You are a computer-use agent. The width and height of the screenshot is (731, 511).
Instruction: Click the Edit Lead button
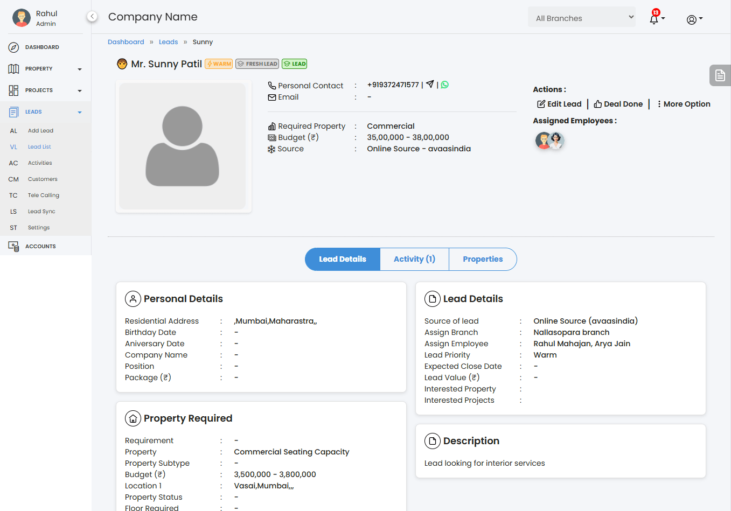[559, 104]
